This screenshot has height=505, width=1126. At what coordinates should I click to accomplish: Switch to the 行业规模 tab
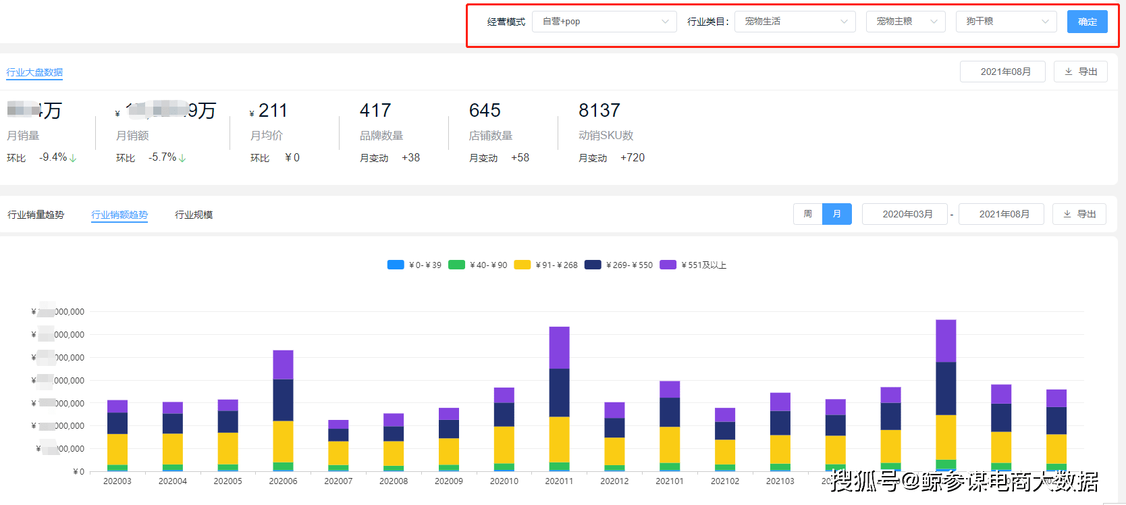(x=194, y=215)
